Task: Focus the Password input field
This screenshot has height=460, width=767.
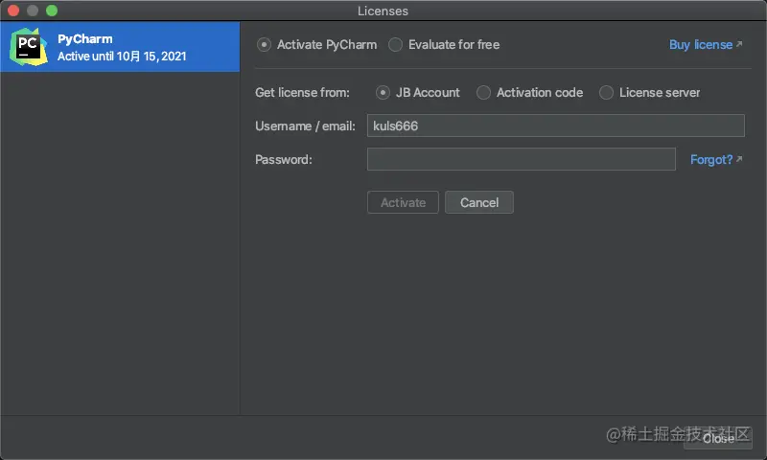Action: coord(522,159)
